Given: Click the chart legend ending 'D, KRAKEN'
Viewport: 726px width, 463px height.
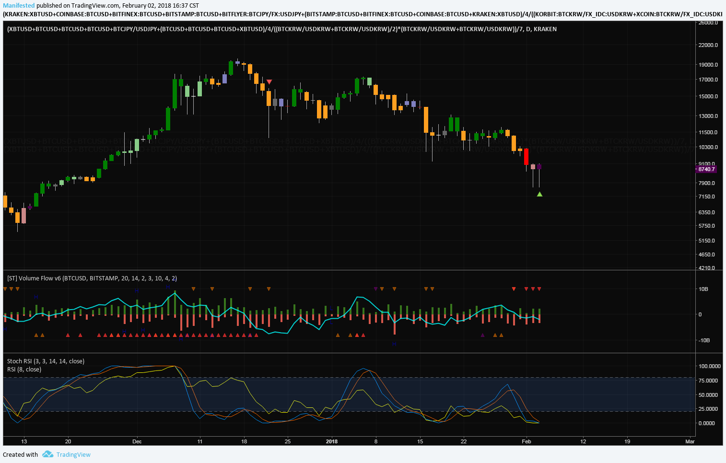Looking at the screenshot, I should click(x=282, y=29).
